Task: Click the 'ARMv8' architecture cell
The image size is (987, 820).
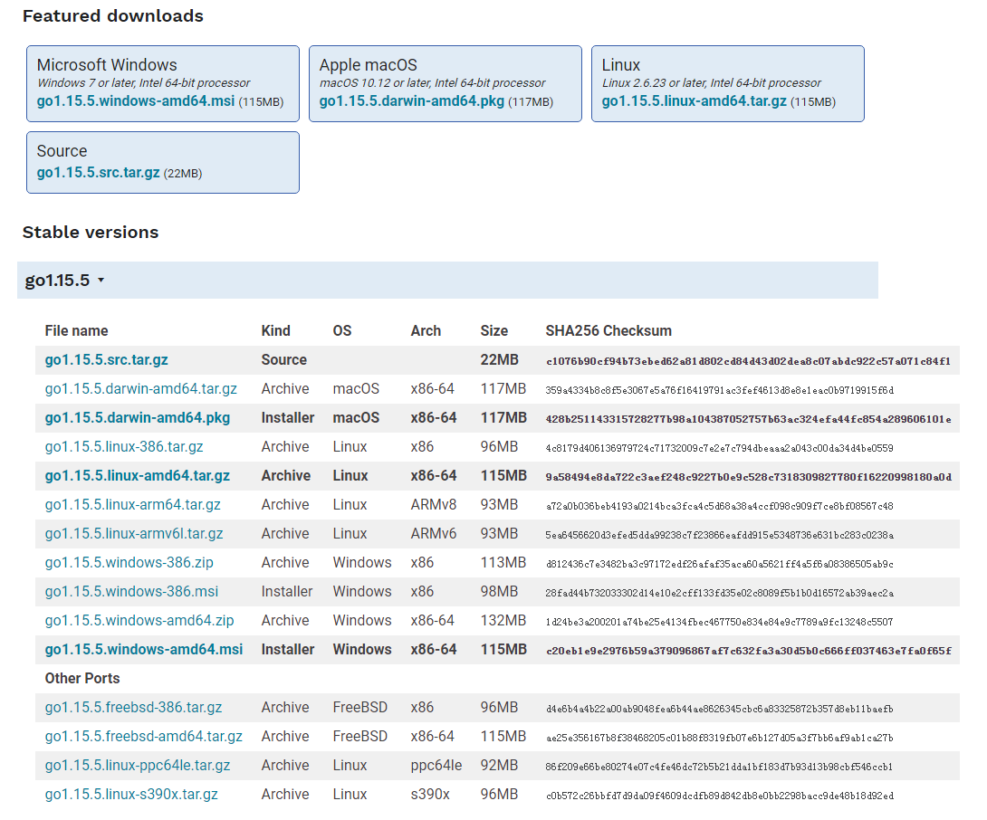Action: pos(434,505)
